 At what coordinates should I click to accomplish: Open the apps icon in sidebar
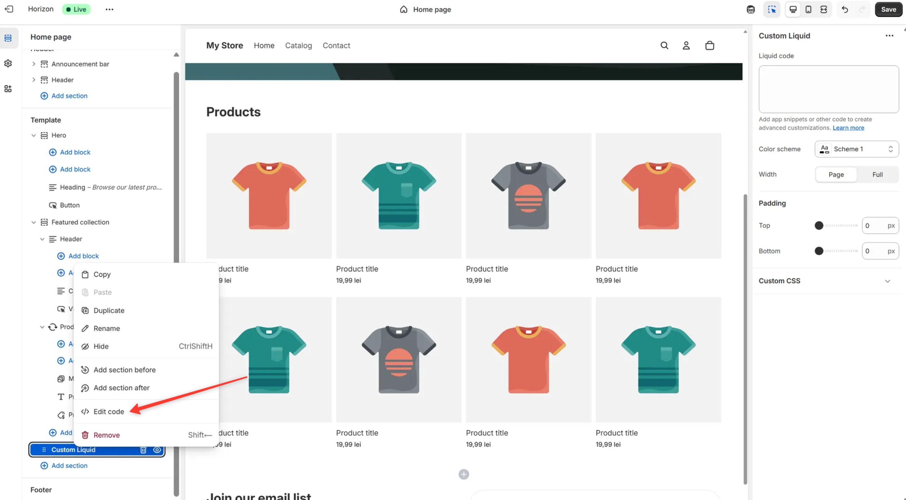(x=8, y=89)
